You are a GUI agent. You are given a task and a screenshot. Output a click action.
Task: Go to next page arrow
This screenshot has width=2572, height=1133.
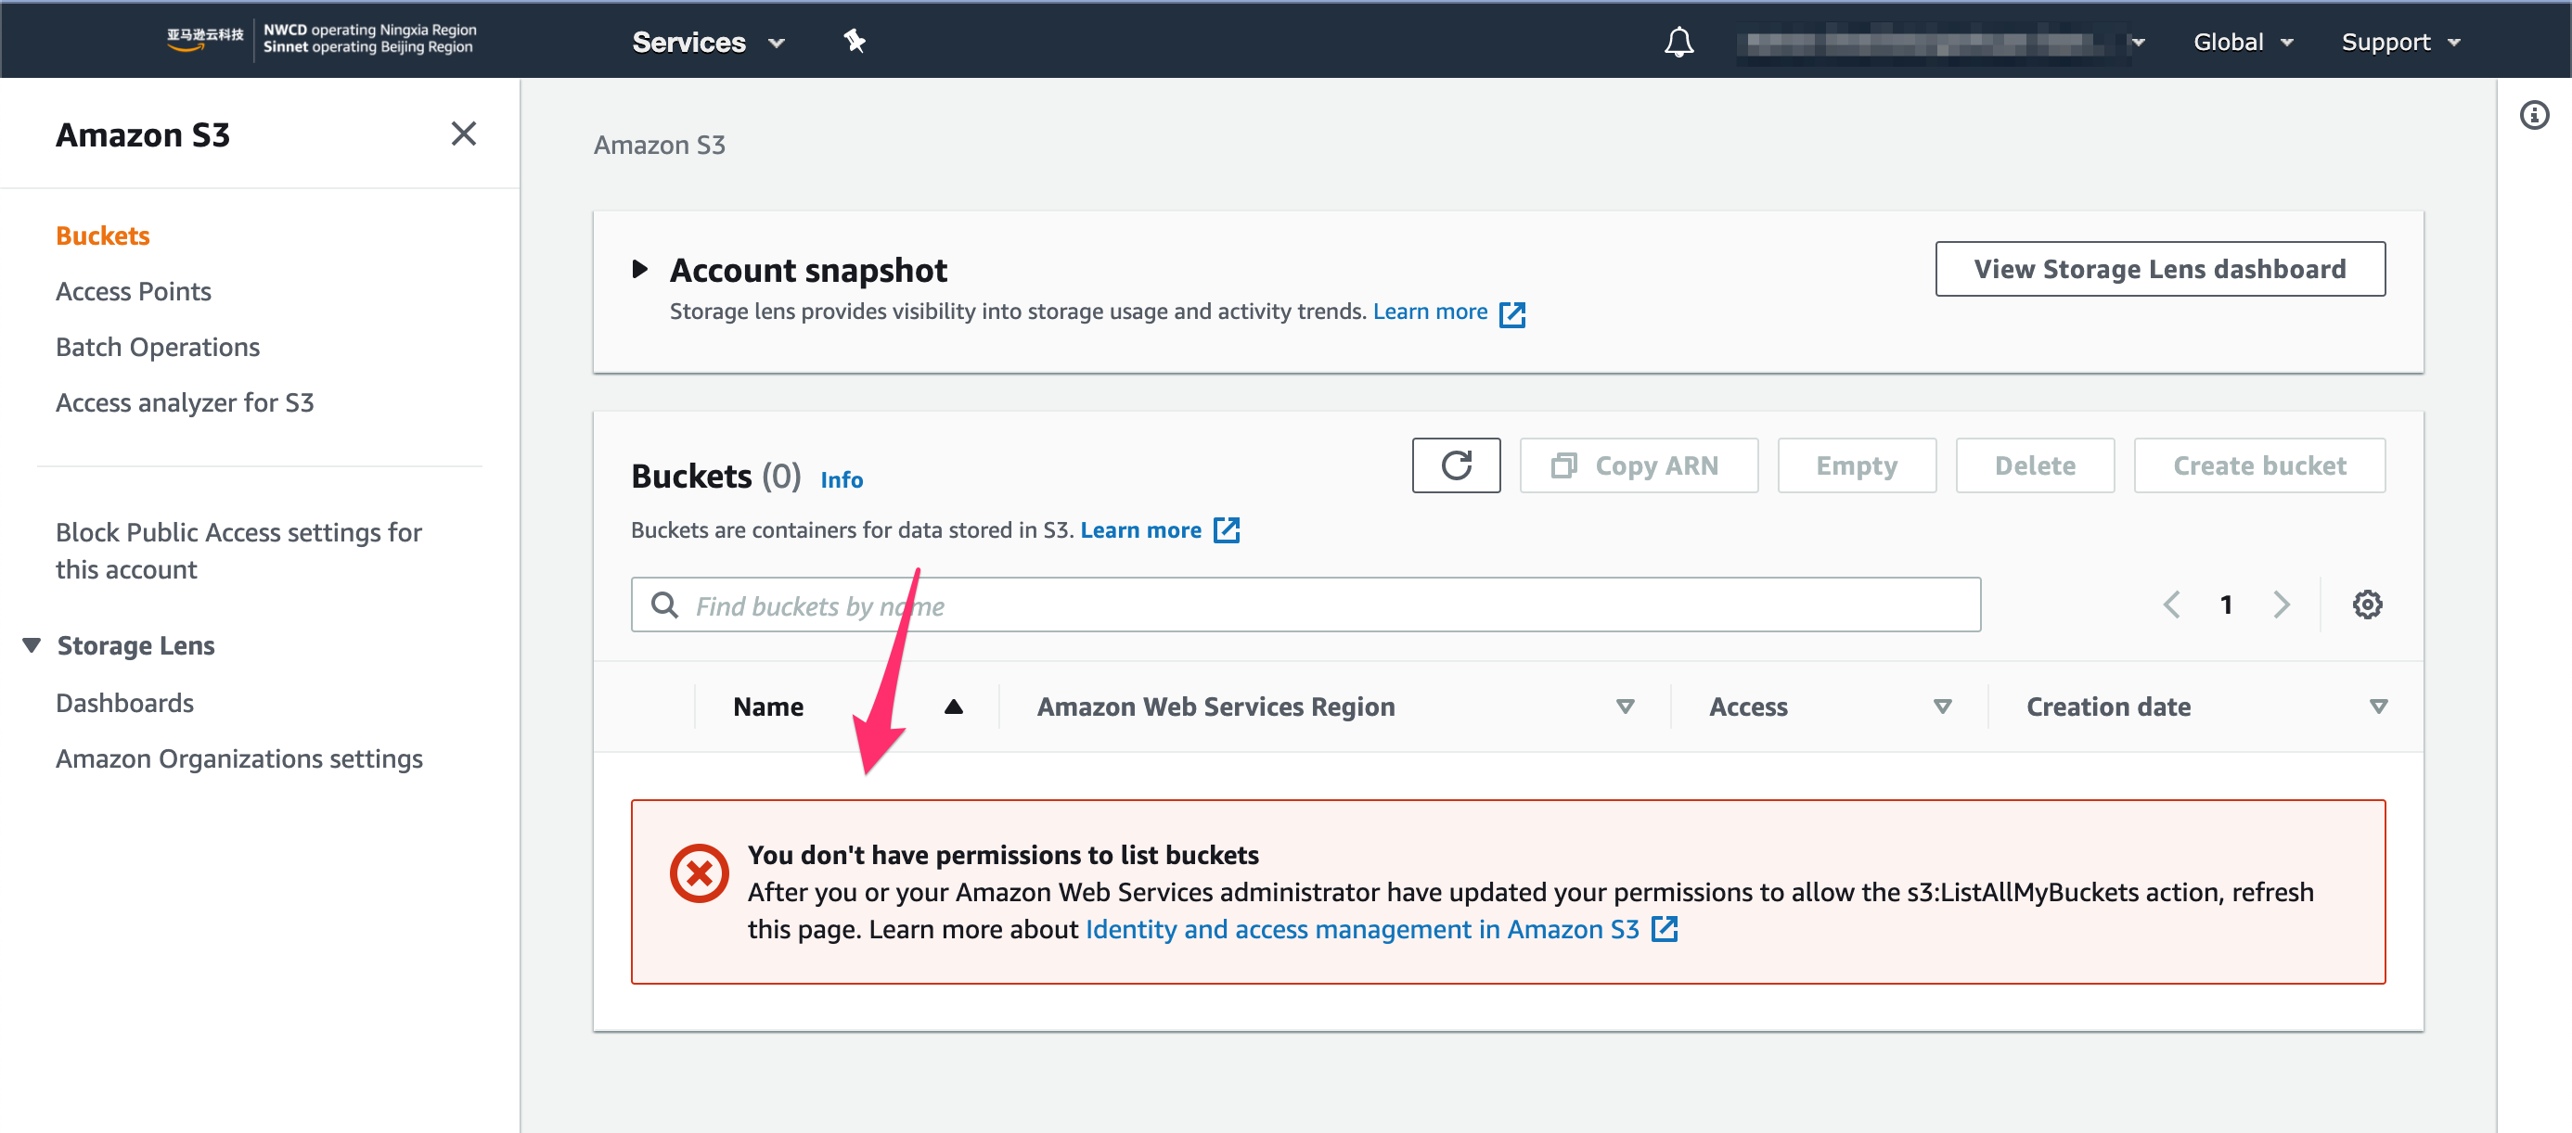(2282, 605)
